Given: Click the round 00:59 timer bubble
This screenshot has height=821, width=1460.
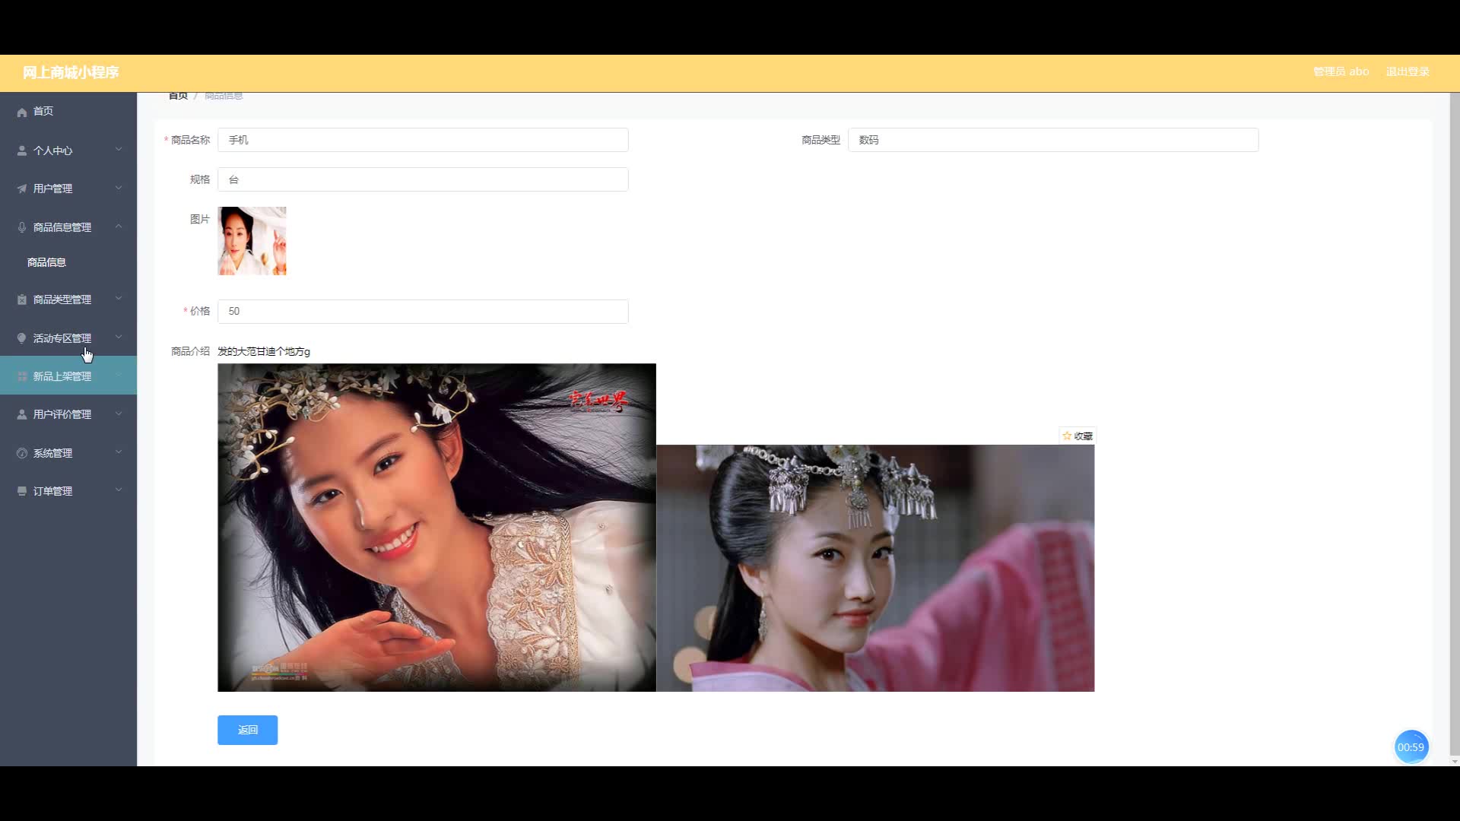Looking at the screenshot, I should 1411,747.
